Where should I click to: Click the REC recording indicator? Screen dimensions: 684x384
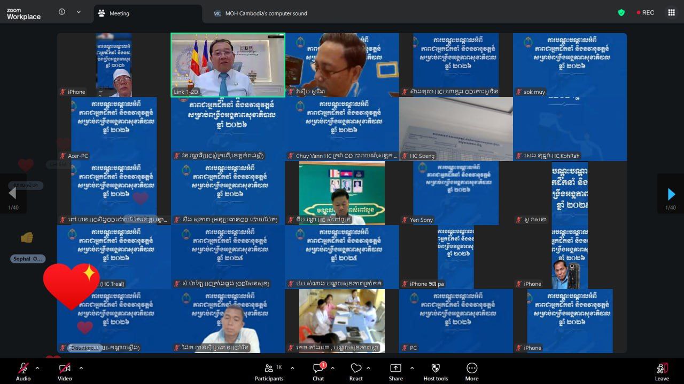pos(646,13)
